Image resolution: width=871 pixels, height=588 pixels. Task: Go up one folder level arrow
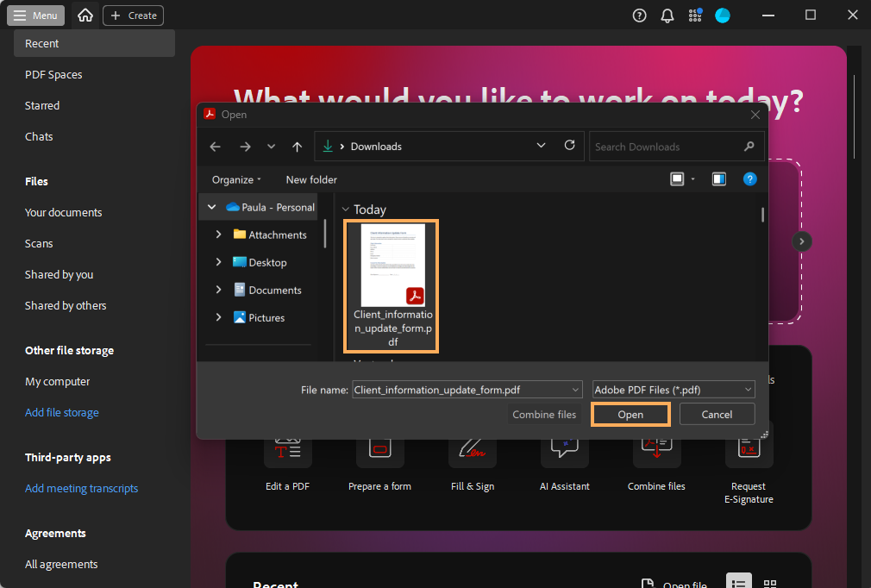[297, 147]
